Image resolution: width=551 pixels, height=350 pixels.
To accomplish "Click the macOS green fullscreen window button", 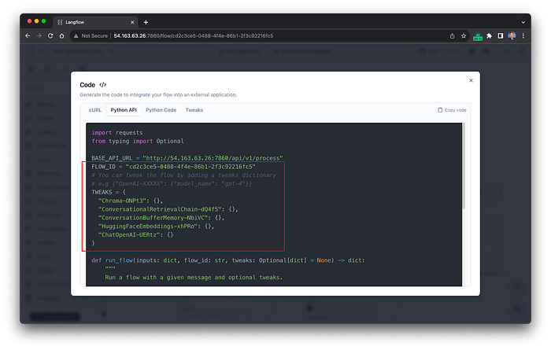I will click(43, 21).
